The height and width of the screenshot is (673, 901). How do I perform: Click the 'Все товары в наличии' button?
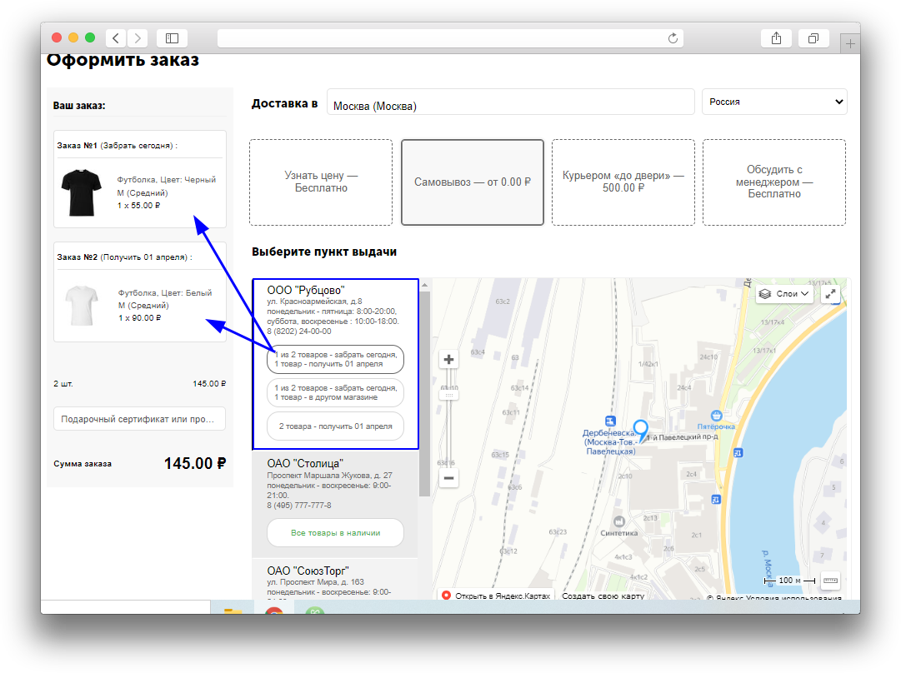pyautogui.click(x=335, y=532)
